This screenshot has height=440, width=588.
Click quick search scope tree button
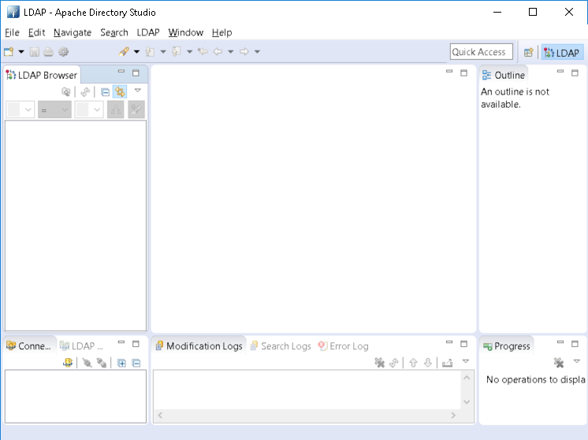click(116, 109)
